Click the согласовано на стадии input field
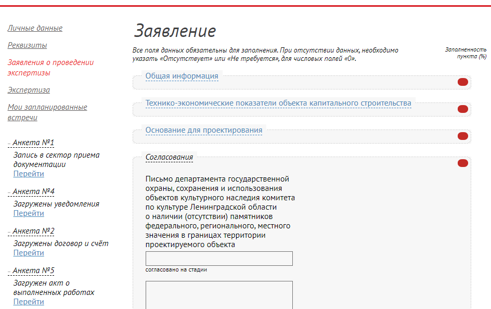Viewport: 491px width, 309px height. point(218,258)
